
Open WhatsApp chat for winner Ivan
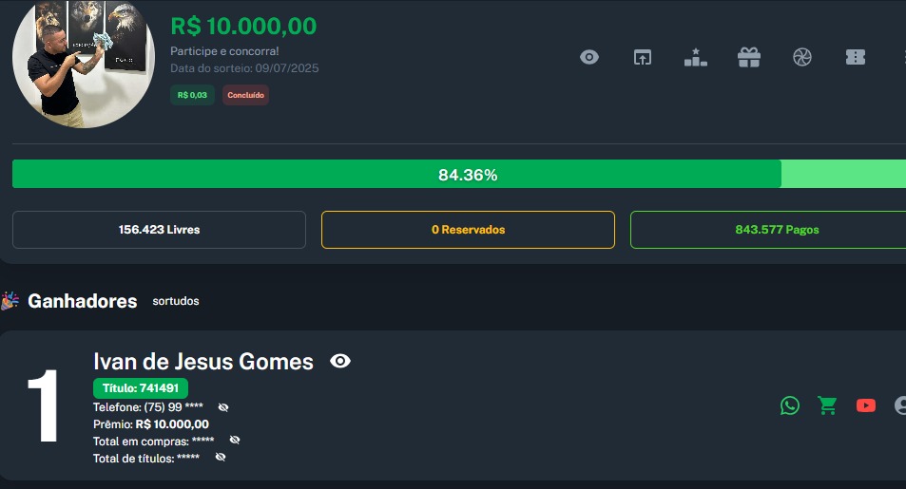click(790, 405)
